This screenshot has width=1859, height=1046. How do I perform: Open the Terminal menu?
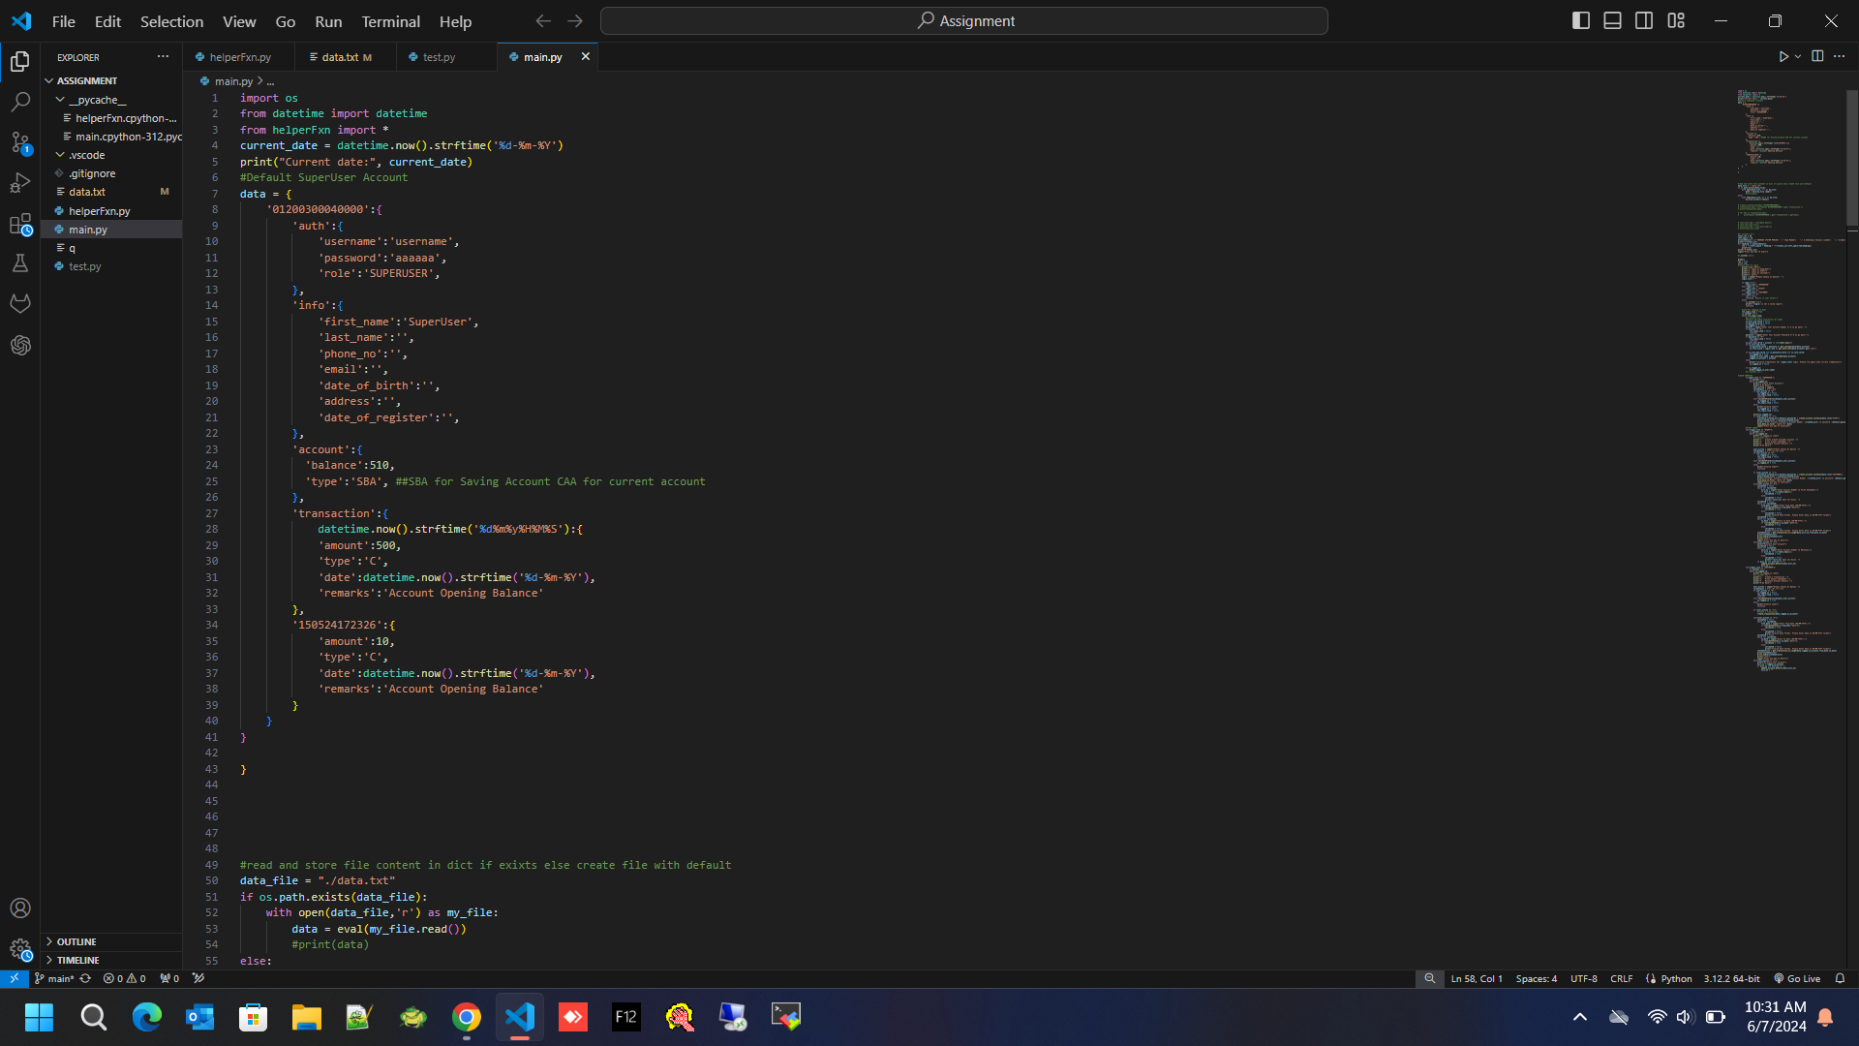(390, 21)
